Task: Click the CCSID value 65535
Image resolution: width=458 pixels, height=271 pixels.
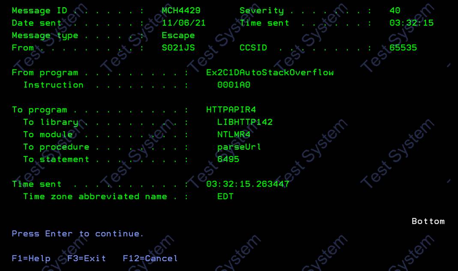Action: 403,48
